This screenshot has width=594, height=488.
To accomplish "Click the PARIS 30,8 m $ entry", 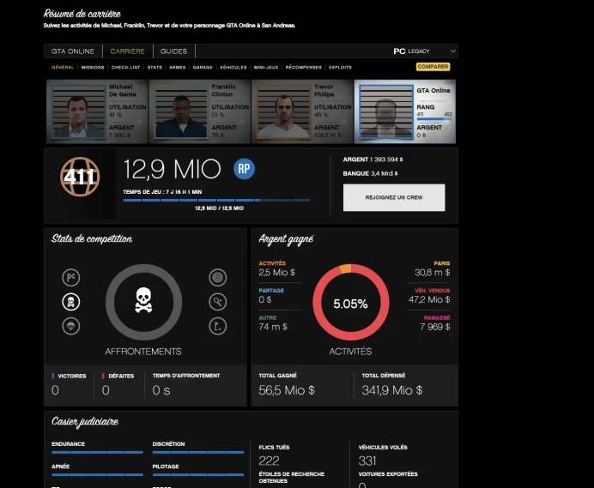I will pyautogui.click(x=433, y=268).
